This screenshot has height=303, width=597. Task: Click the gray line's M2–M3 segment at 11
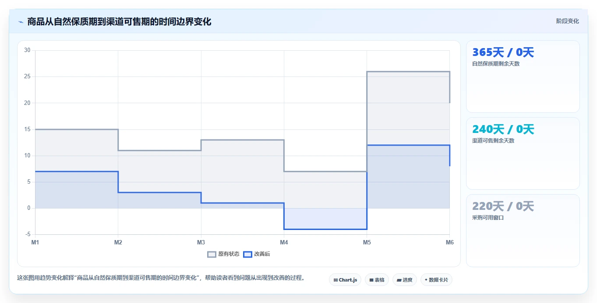pyautogui.click(x=159, y=150)
